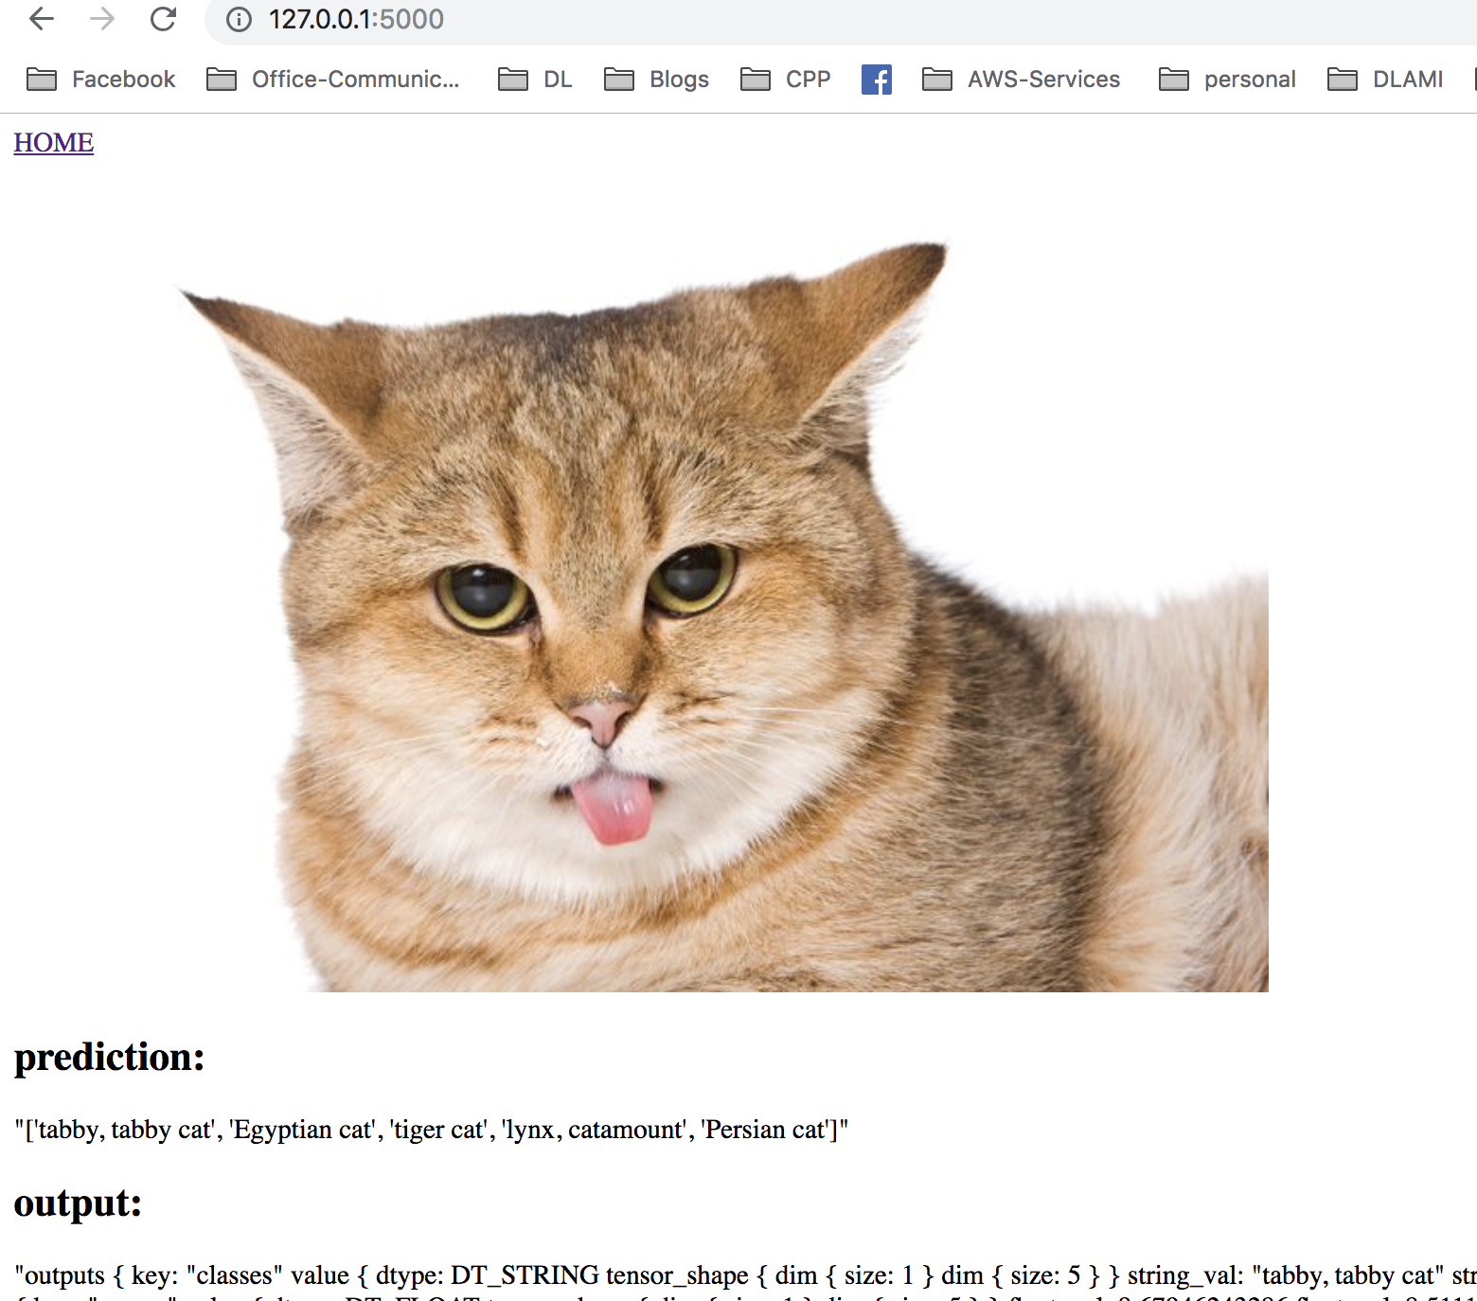Select the predicted labels list text
This screenshot has height=1301, width=1477.
click(x=431, y=1130)
